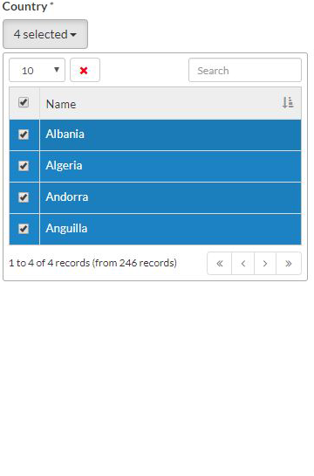Jump to the last page of records
Screen dimensions: 314x476
(x=289, y=263)
